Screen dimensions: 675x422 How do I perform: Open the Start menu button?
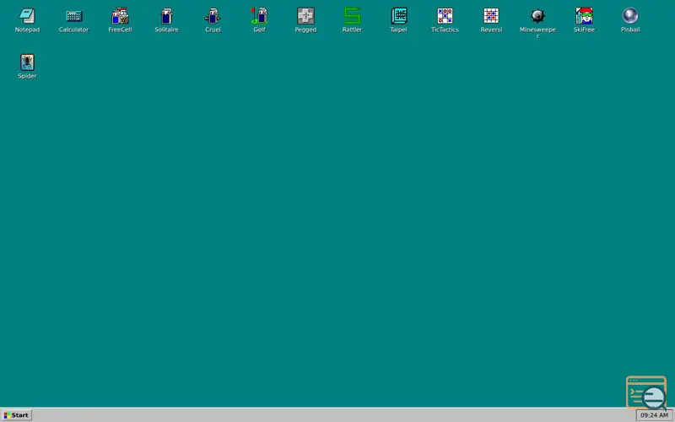click(16, 415)
